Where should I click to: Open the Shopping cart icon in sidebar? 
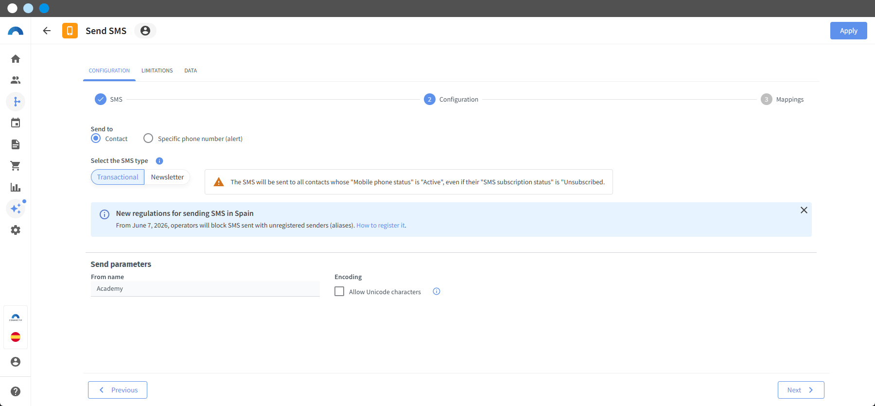[16, 166]
